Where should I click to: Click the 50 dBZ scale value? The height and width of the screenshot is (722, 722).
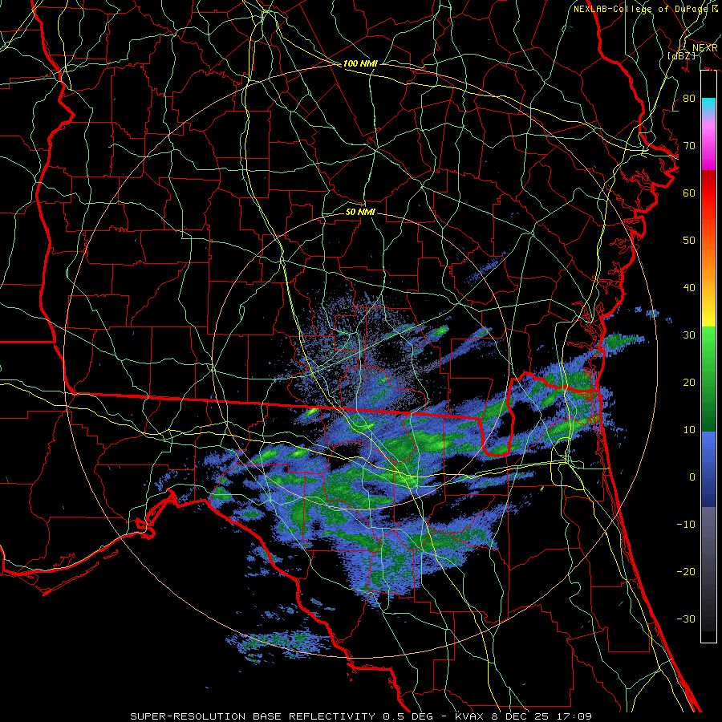click(x=689, y=241)
